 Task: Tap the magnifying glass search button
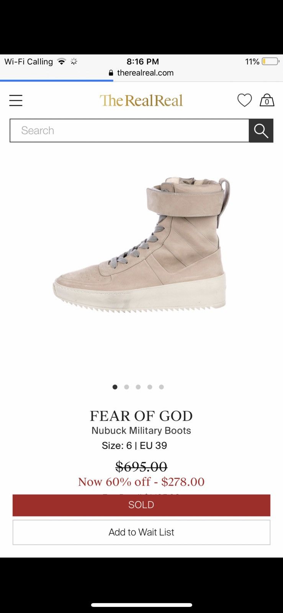[x=261, y=131]
